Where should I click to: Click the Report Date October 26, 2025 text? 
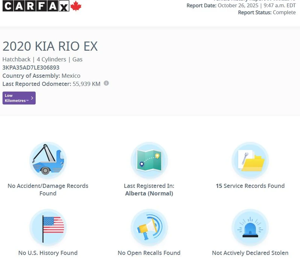[x=241, y=6]
